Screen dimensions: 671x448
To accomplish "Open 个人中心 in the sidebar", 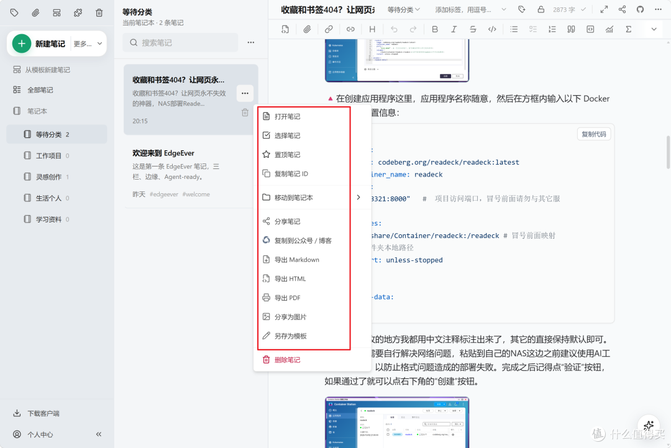I will [33, 434].
